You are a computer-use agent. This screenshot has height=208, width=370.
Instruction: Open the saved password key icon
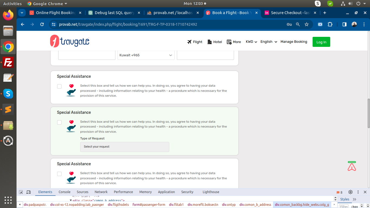click(289, 24)
